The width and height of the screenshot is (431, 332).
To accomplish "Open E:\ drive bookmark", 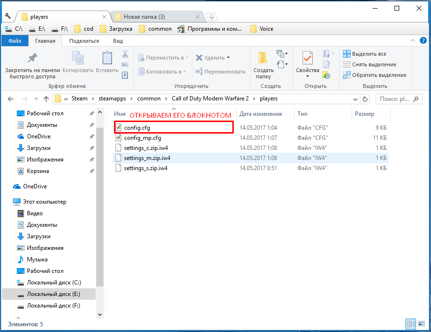I will point(37,29).
